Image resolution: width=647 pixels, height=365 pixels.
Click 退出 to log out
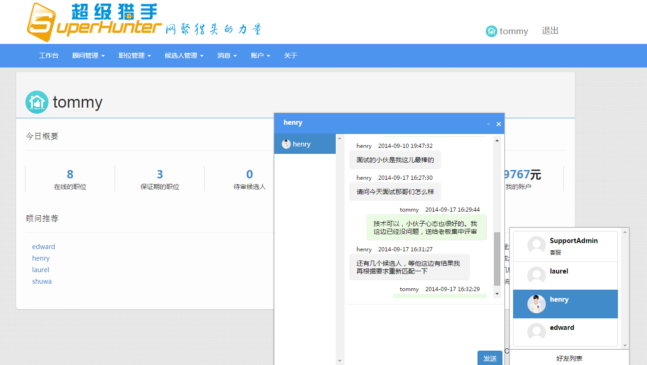[550, 31]
